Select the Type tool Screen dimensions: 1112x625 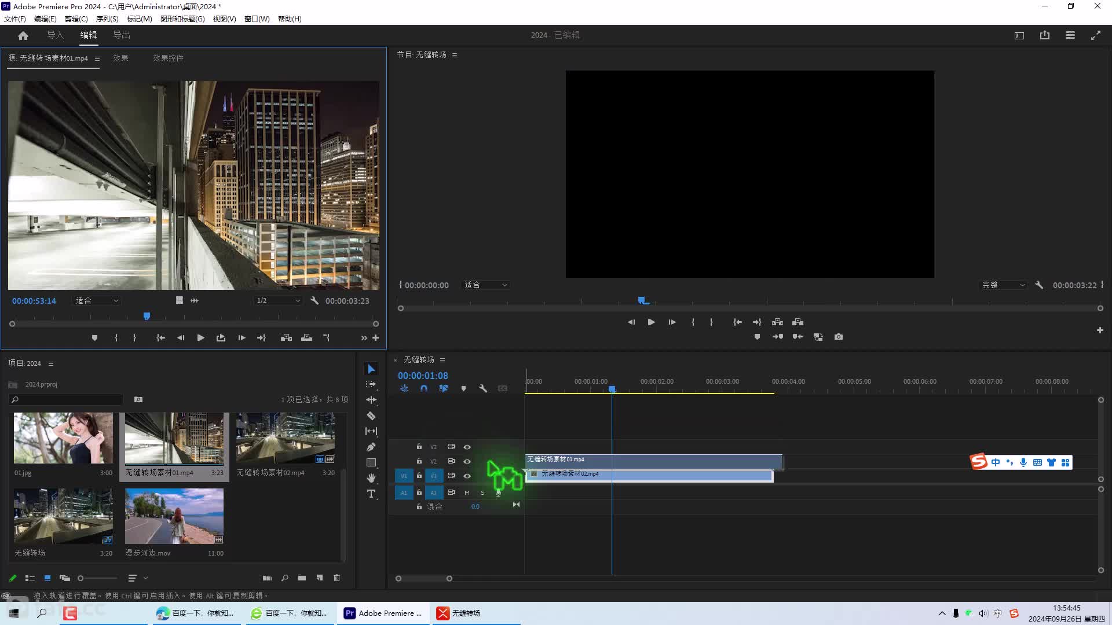point(371,494)
